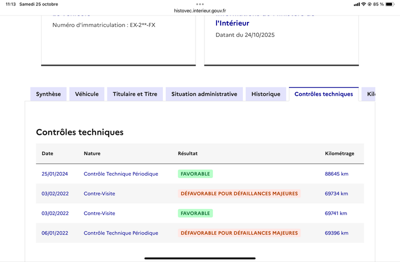
Task: Tap the cellular signal bars icon
Action: [x=356, y=4]
